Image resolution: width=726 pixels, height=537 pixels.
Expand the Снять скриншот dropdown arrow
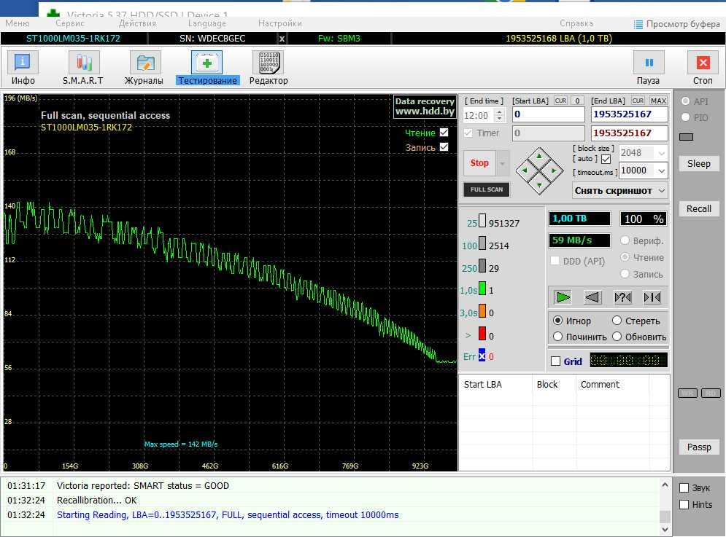[x=662, y=191]
